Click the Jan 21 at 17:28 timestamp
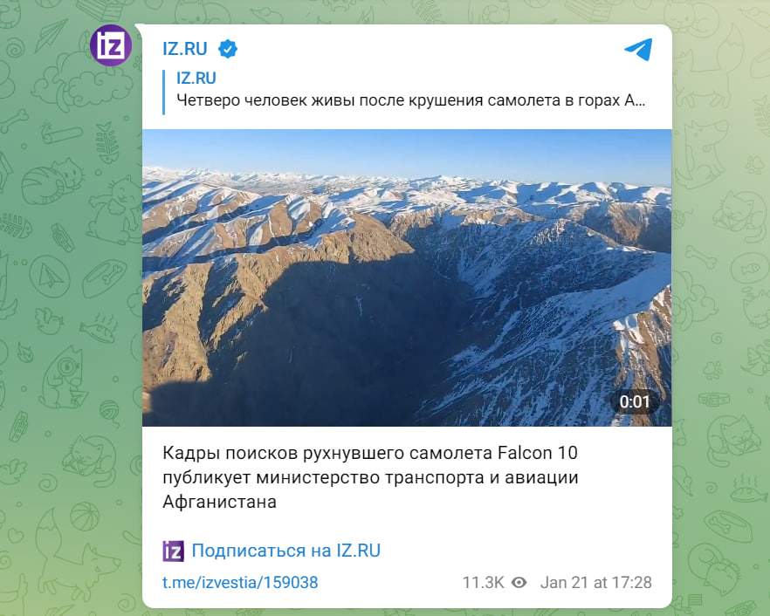Screen dimensions: 770x616 tap(595, 583)
